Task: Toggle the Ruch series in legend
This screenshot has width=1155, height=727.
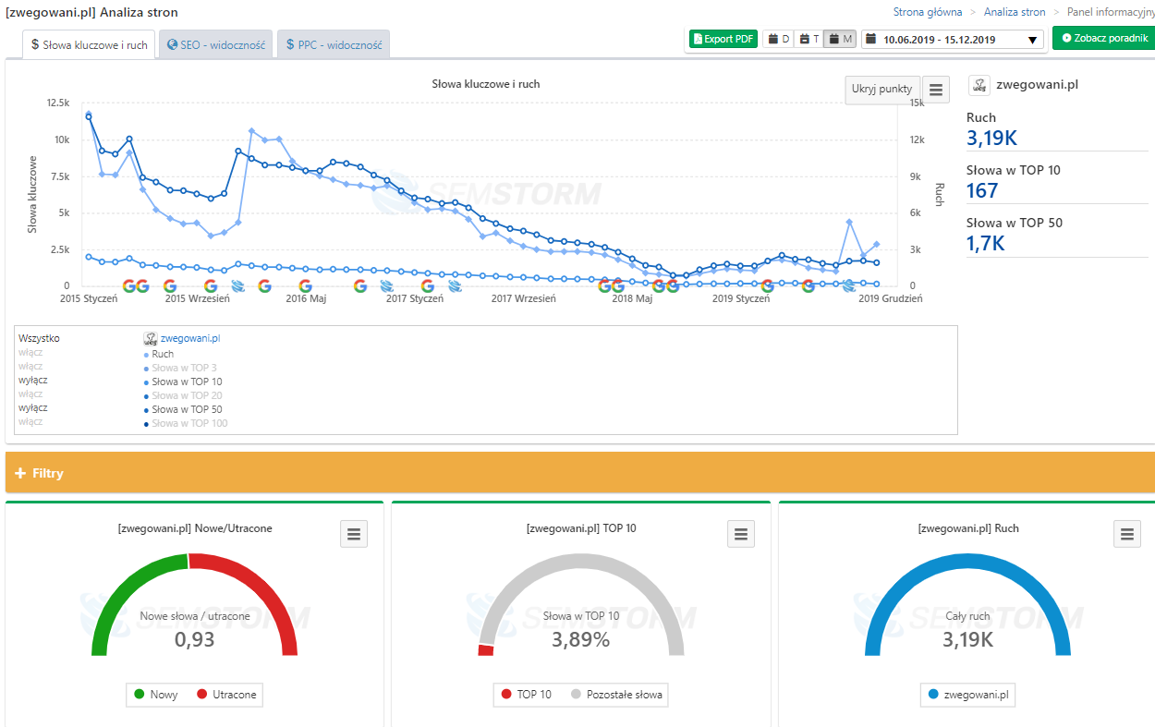Action: [x=162, y=354]
